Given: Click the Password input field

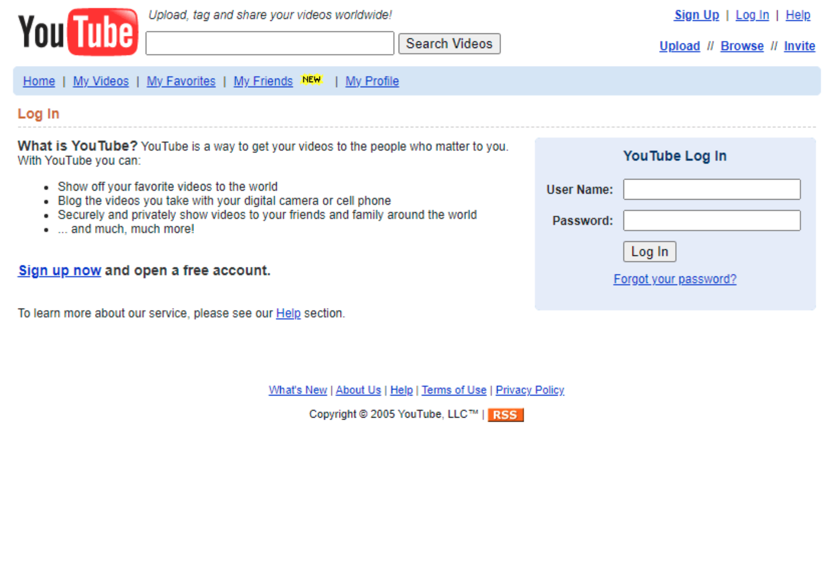Looking at the screenshot, I should [x=712, y=221].
